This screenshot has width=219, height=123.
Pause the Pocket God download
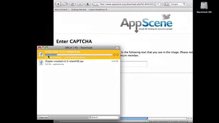(x=114, y=55)
